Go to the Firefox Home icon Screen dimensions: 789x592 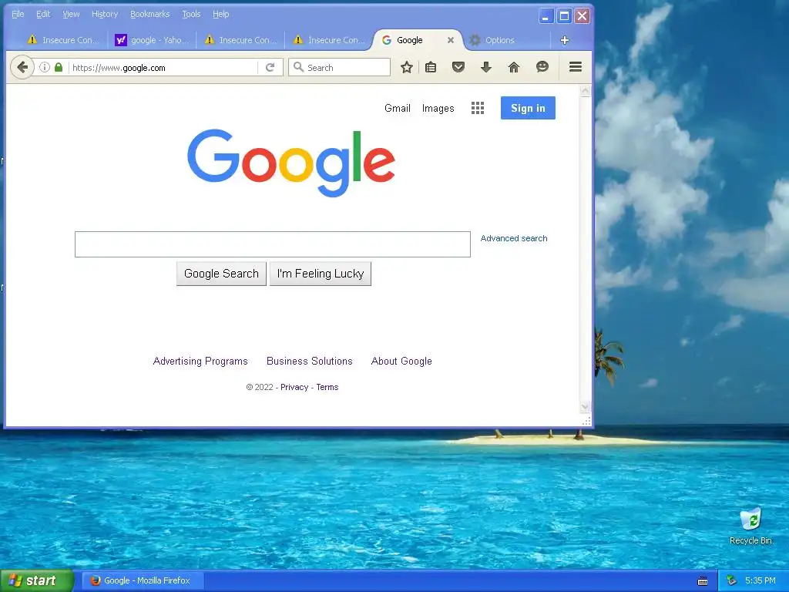pyautogui.click(x=513, y=67)
